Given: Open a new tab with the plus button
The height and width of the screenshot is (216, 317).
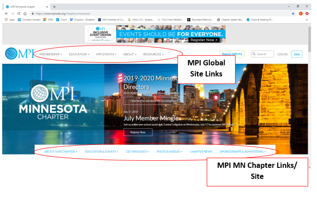Looking at the screenshot, I should click(x=54, y=7).
